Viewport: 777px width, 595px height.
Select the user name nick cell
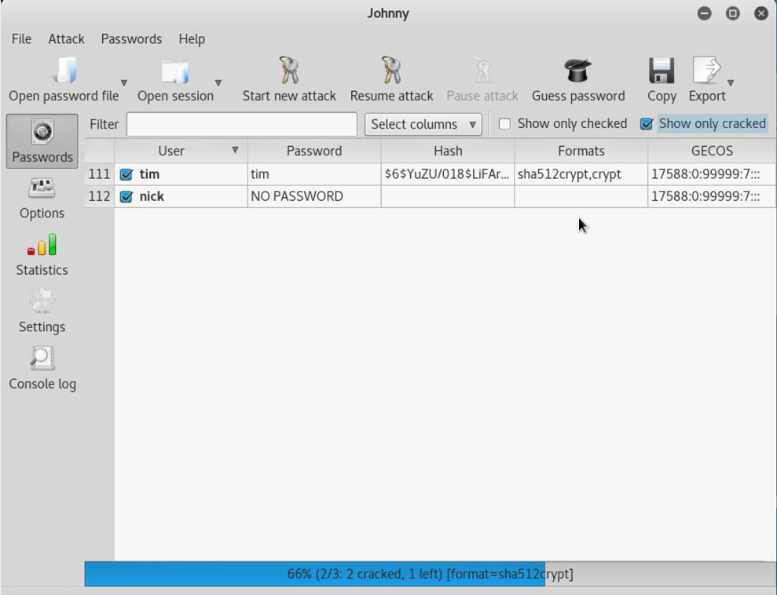coord(181,196)
